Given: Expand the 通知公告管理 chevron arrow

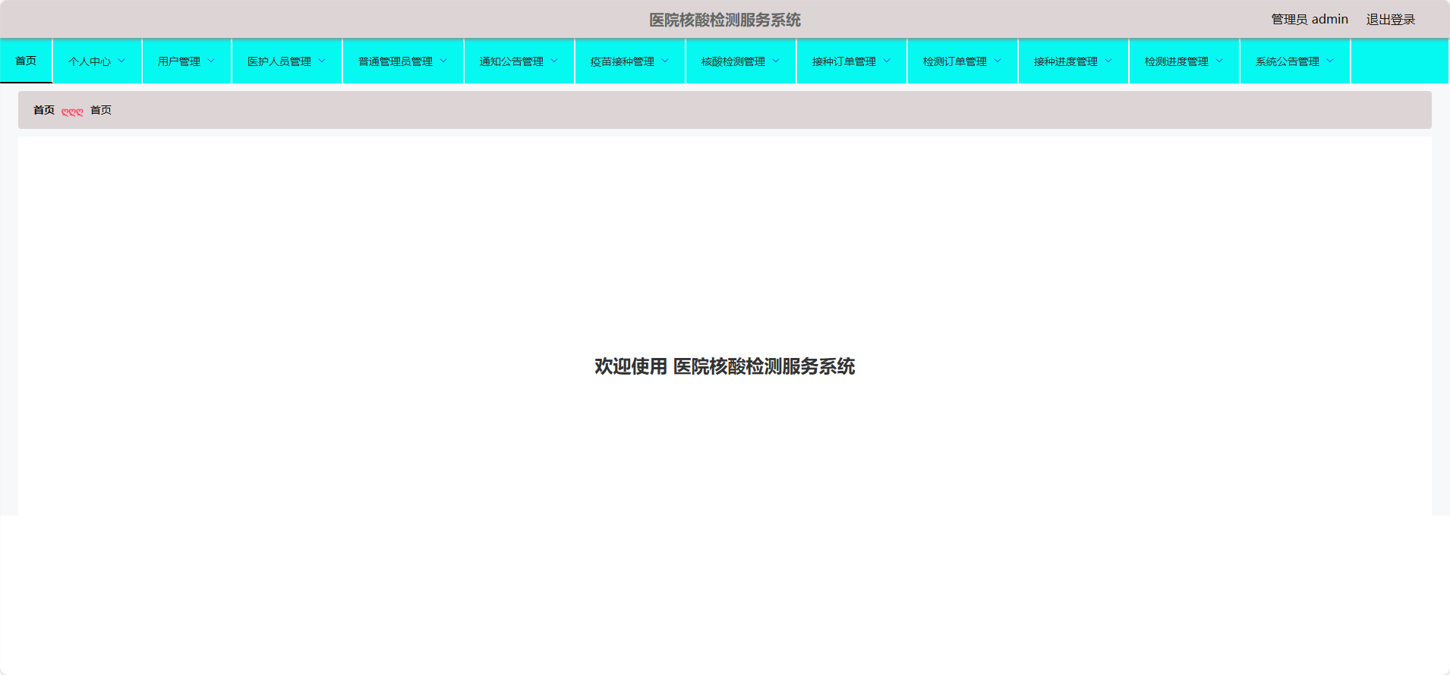Looking at the screenshot, I should (554, 61).
